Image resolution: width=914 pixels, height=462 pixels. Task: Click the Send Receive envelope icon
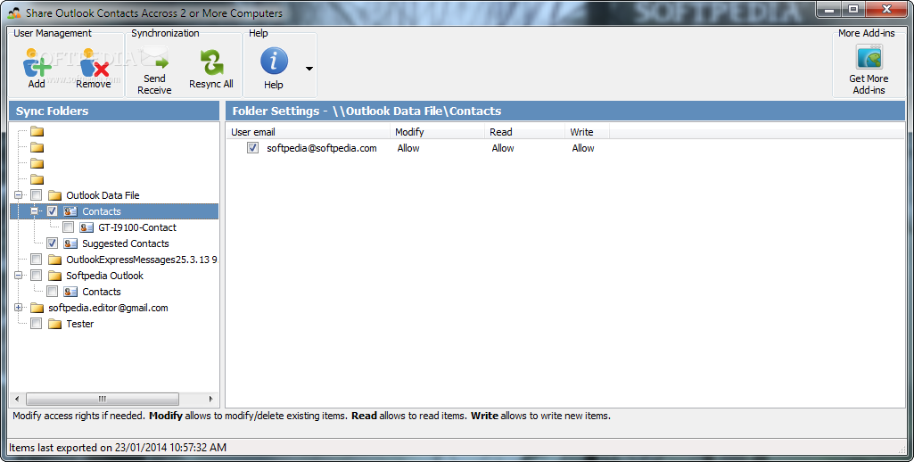(154, 60)
